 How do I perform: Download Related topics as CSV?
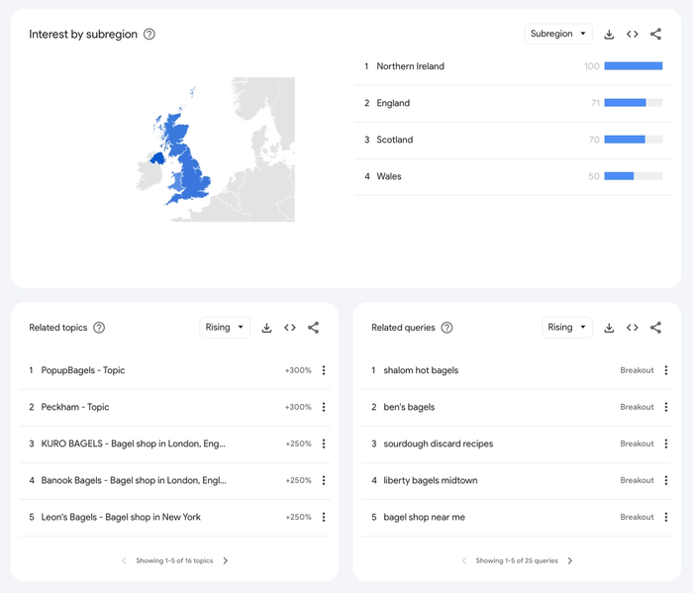[x=266, y=328]
